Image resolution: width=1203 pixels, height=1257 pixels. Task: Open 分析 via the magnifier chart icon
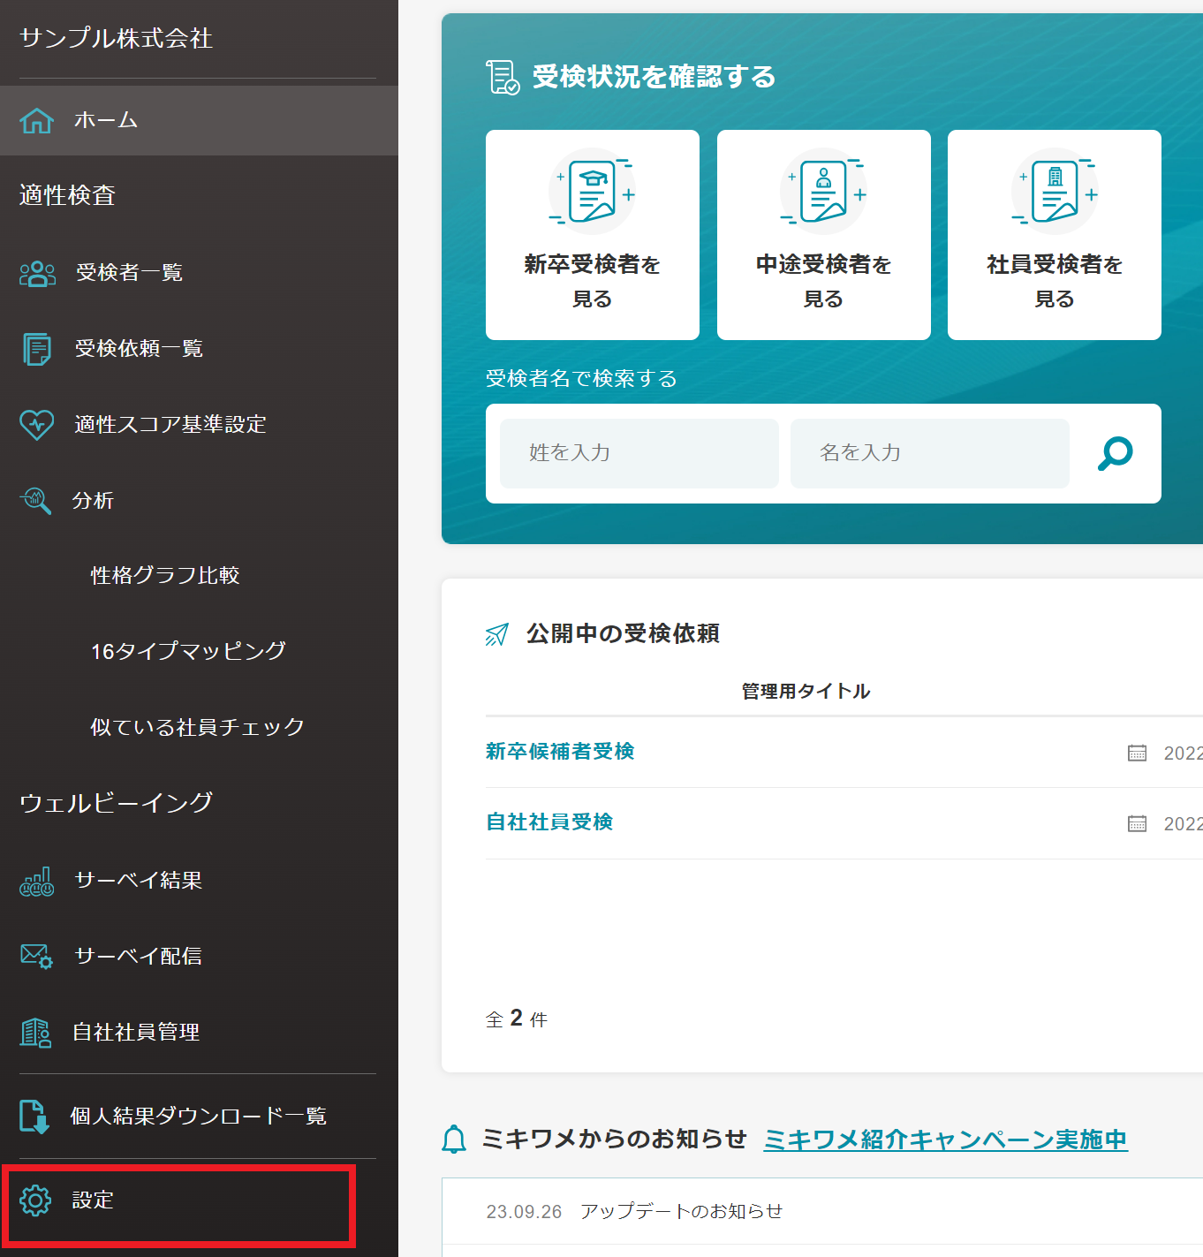pyautogui.click(x=35, y=501)
